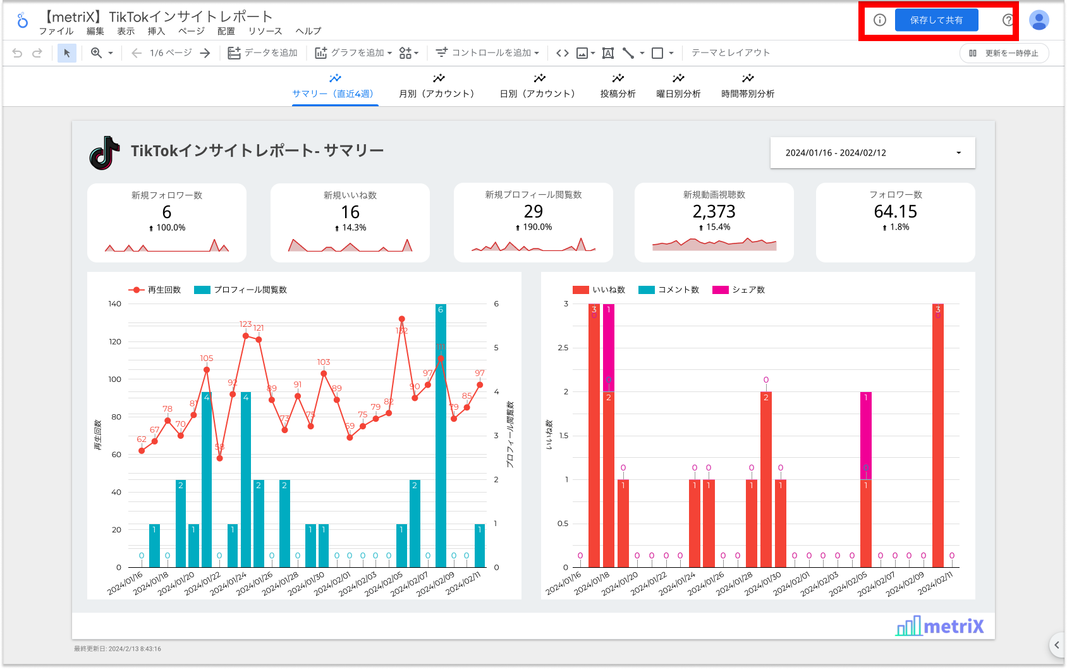This screenshot has width=1067, height=669.
Task: Expand shape tool dropdown arrow
Action: (x=671, y=53)
